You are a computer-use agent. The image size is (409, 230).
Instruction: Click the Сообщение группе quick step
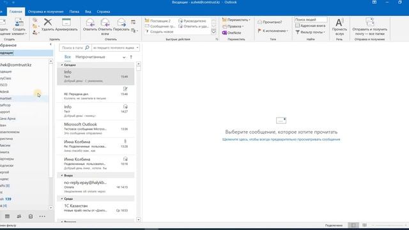(x=160, y=26)
